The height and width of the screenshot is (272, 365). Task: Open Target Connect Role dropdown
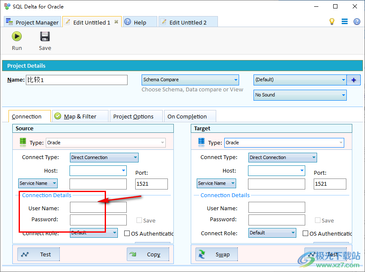click(272, 233)
